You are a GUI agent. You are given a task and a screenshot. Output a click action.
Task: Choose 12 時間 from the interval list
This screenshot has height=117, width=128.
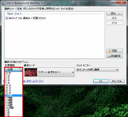point(14,108)
